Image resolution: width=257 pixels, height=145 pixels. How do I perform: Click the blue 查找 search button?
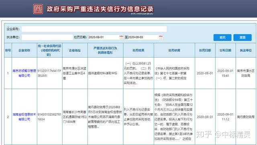click(x=222, y=37)
